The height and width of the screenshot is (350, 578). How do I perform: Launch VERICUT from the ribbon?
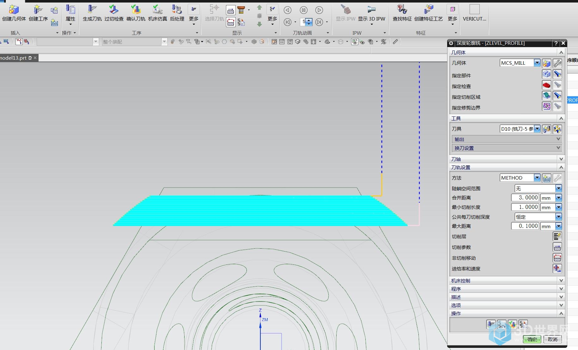point(474,13)
